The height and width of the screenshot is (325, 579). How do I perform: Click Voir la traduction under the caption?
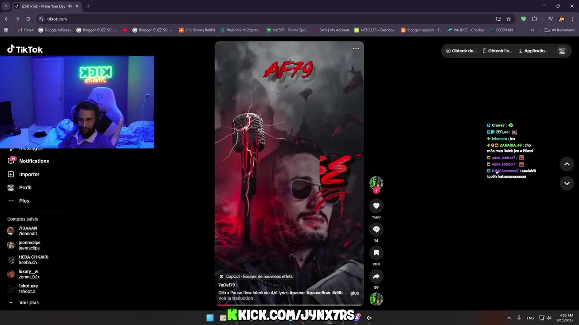tap(236, 298)
